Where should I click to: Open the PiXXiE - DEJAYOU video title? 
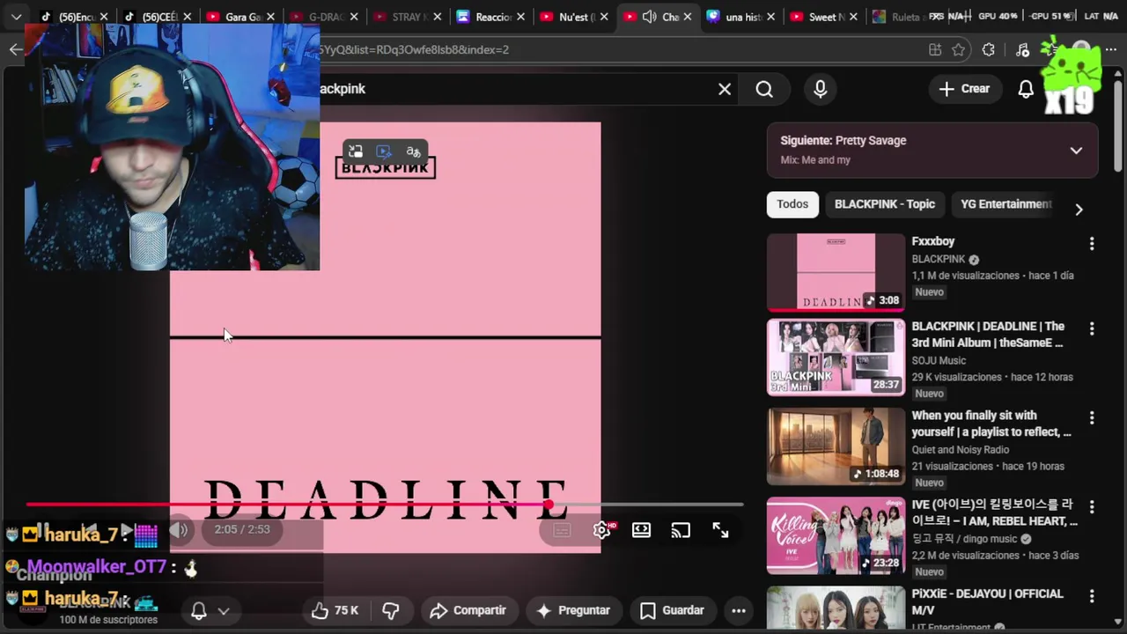pos(988,602)
